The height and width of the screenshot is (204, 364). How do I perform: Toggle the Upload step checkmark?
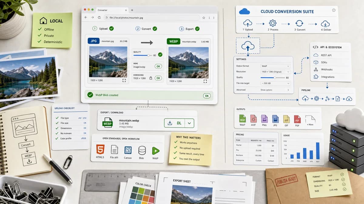pos(111,28)
